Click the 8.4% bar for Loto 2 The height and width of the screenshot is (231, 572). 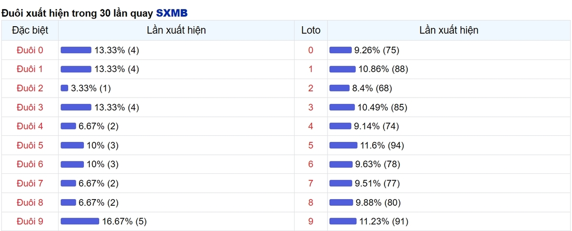(339, 88)
